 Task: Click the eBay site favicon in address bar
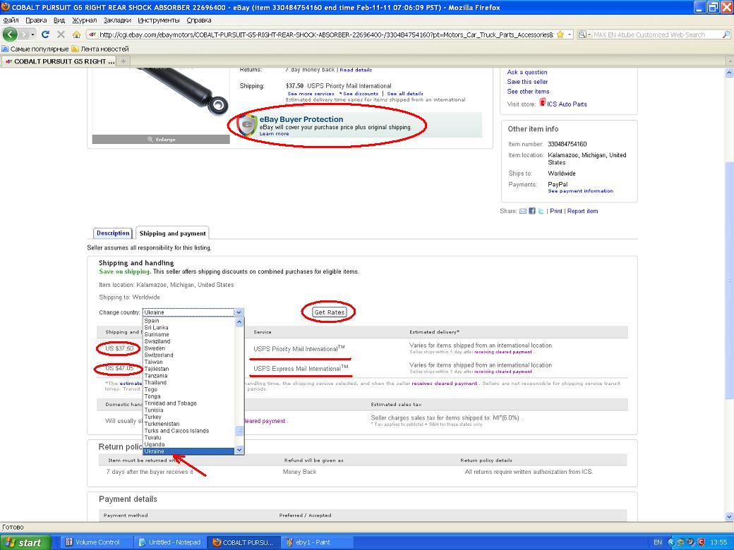92,35
